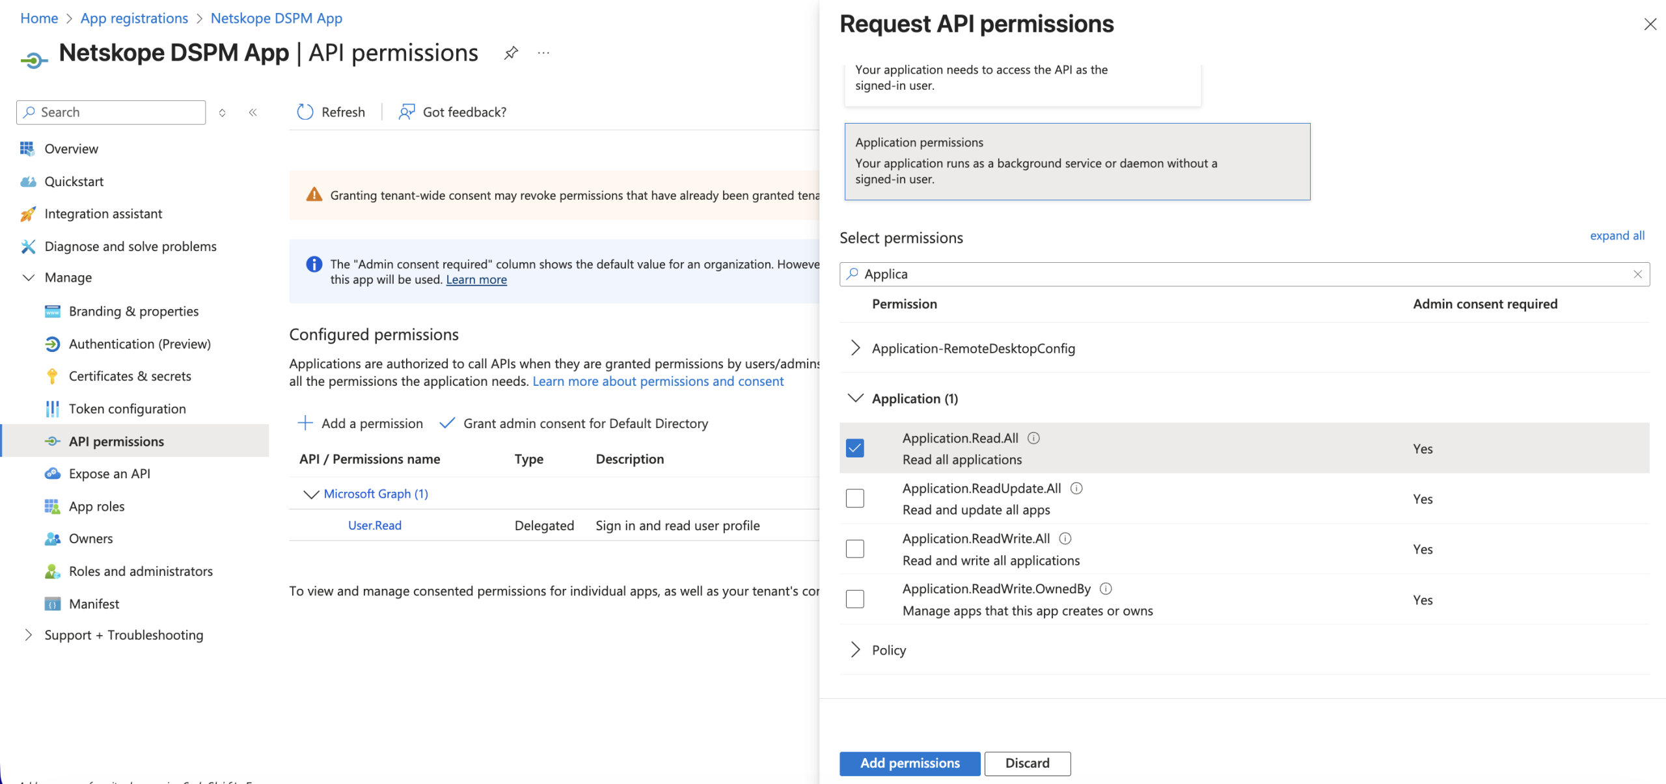Click the Token configuration icon
Screen dimensions: 1666x784
[x=52, y=409]
